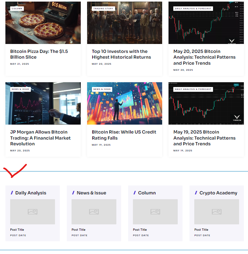Click the May 19 analysis chart thumbnail
The width and height of the screenshot is (248, 254).
tap(206, 103)
